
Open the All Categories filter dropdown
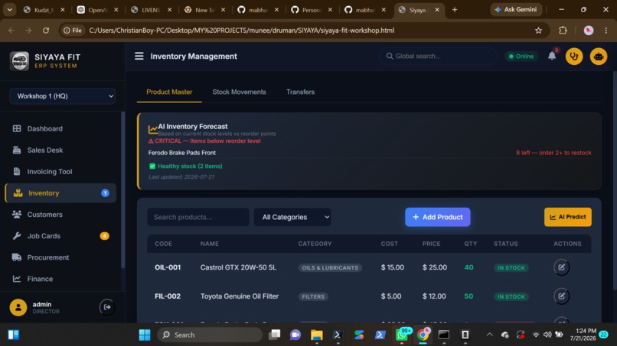(x=292, y=217)
